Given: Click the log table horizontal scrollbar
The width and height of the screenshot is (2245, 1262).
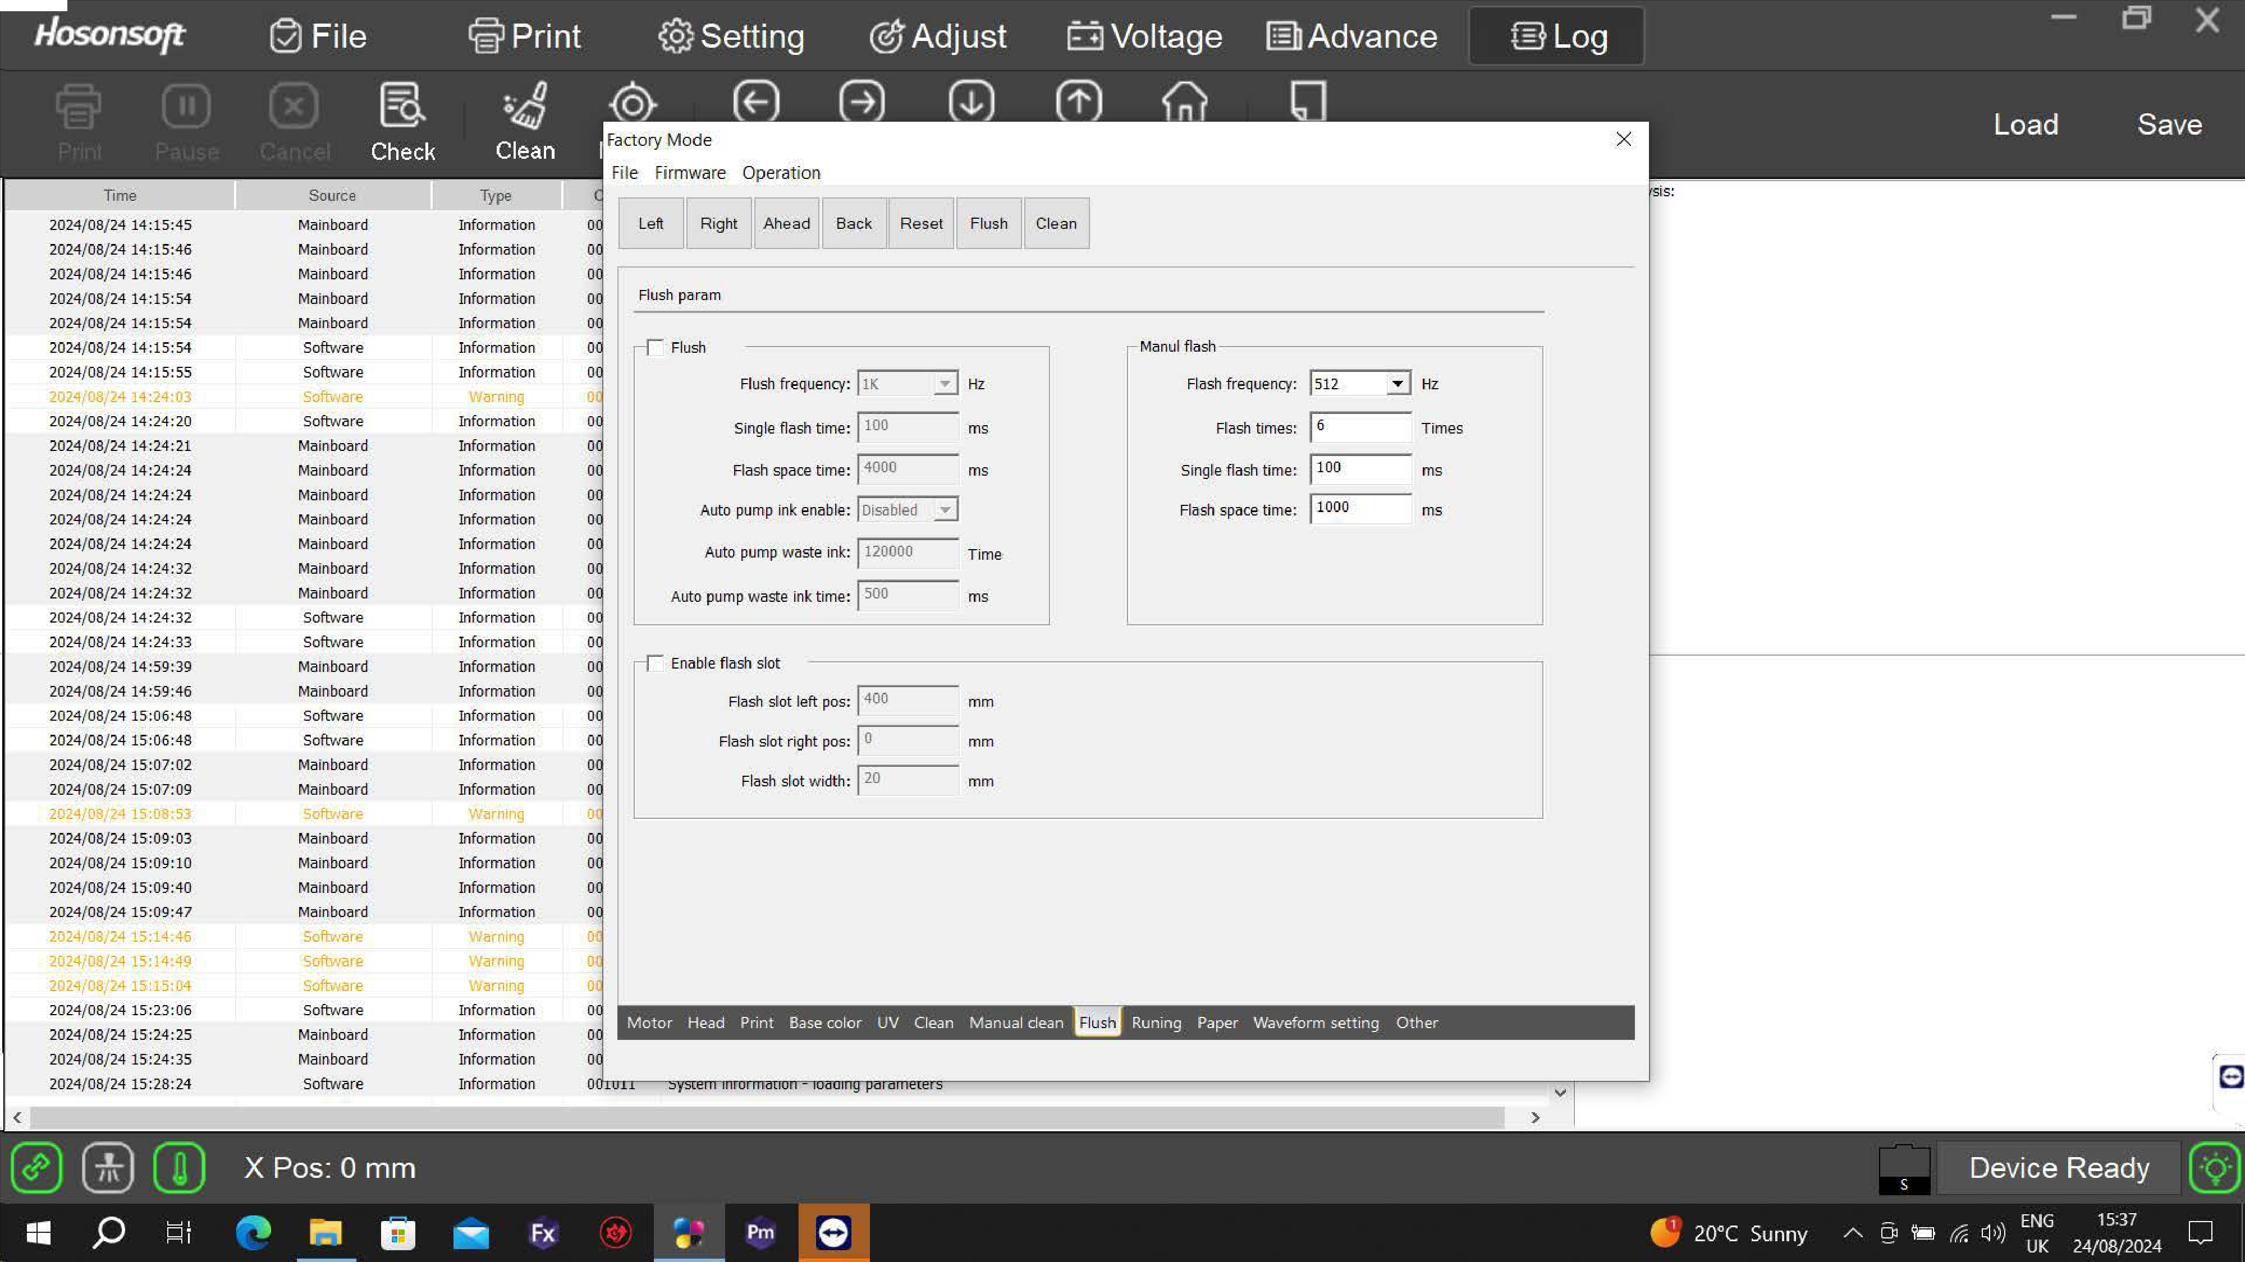Looking at the screenshot, I should [x=767, y=1117].
